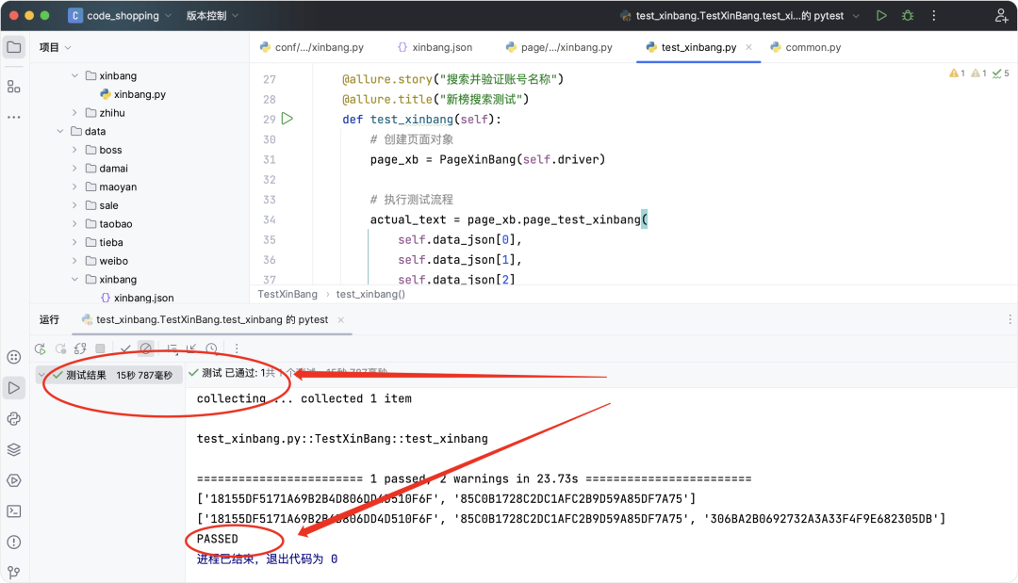Stop the running process

(x=100, y=348)
